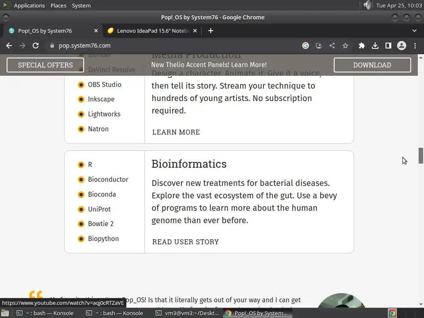This screenshot has height=318, width=424.
Task: Click the page vertical scrollbar thumb
Action: pyautogui.click(x=421, y=156)
